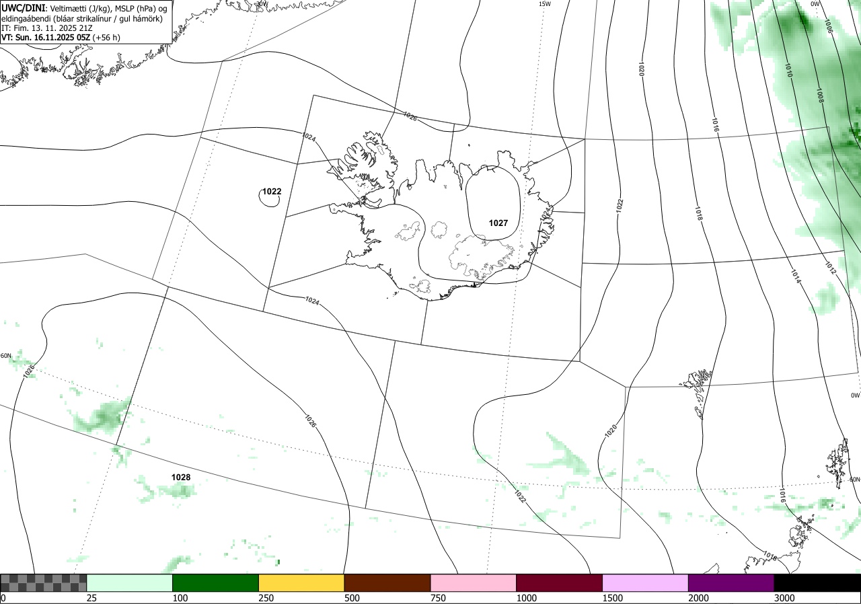Image resolution: width=861 pixels, height=604 pixels.
Task: Click the light green 25–100 legend swatch
Action: point(130,582)
